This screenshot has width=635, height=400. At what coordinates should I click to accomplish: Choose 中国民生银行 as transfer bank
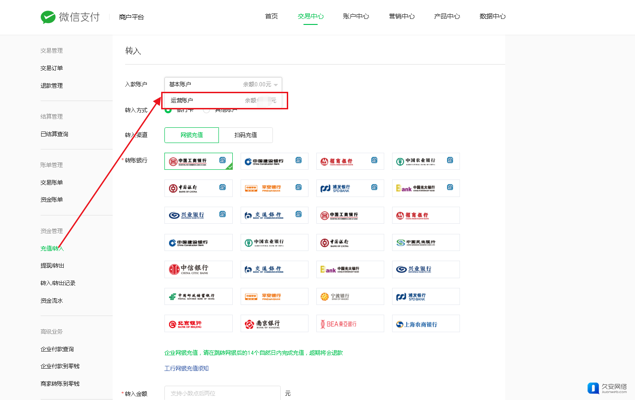point(426,242)
